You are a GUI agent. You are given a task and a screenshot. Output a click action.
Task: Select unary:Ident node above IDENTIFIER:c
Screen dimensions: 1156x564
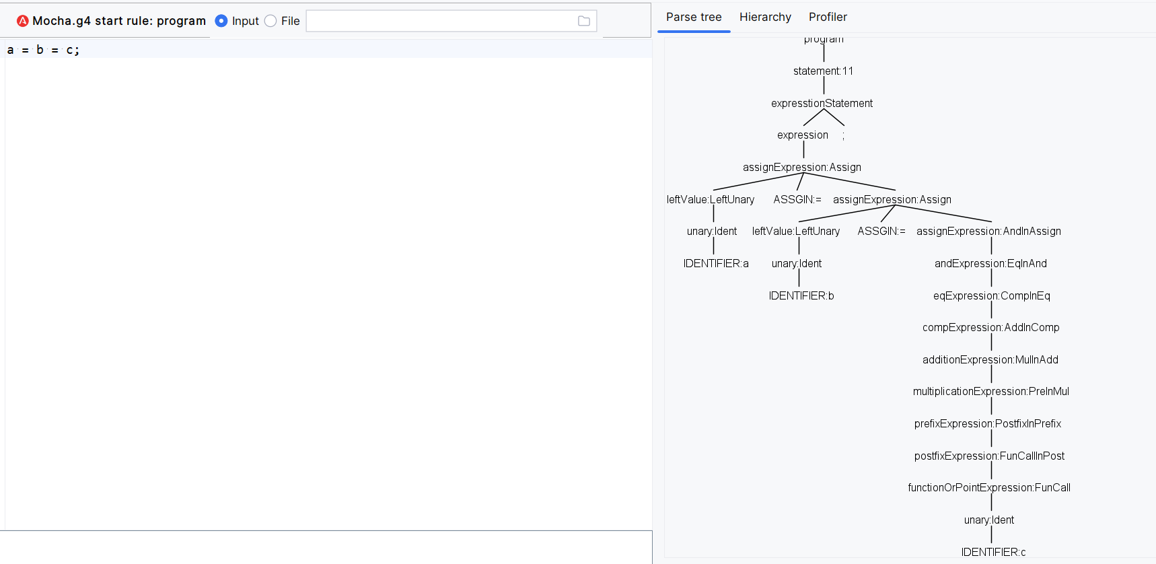989,520
